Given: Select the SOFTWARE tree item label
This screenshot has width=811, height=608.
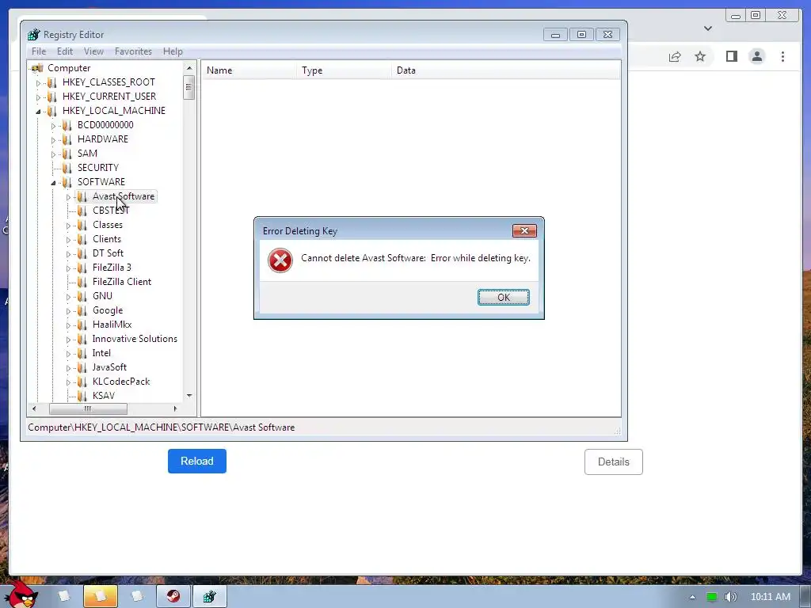Looking at the screenshot, I should coord(101,182).
